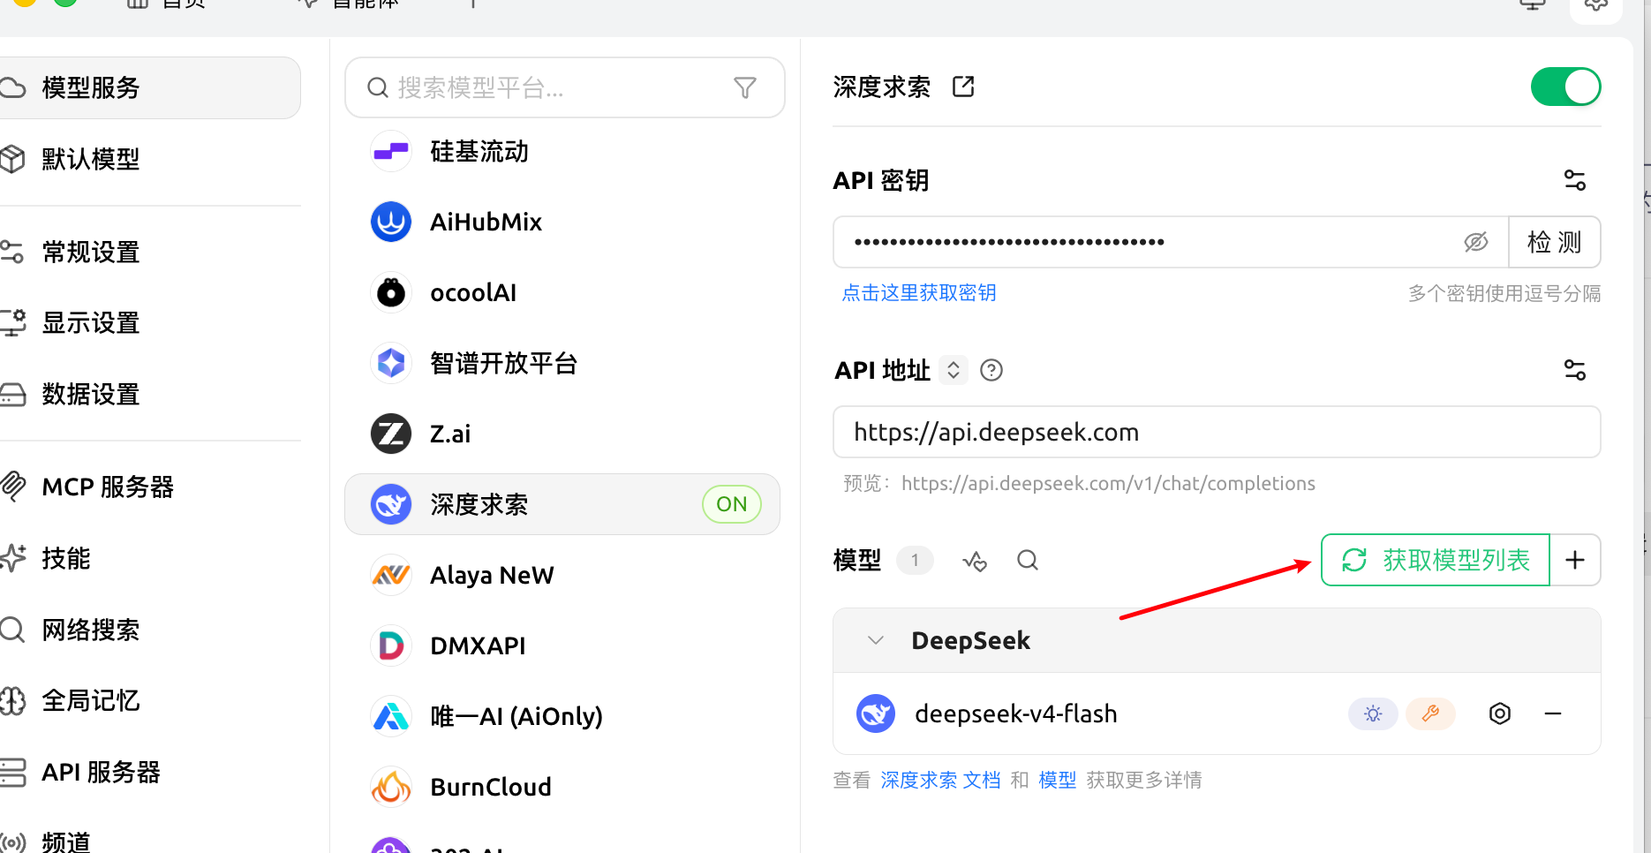The image size is (1651, 853).
Task: Click the API address input field
Action: tap(1217, 432)
